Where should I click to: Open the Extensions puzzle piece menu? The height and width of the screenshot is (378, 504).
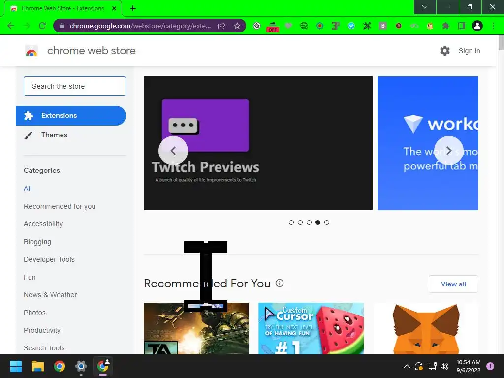[x=445, y=26]
